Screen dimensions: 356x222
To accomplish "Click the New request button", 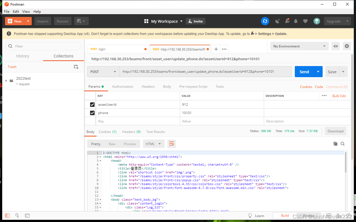I will 15,21.
